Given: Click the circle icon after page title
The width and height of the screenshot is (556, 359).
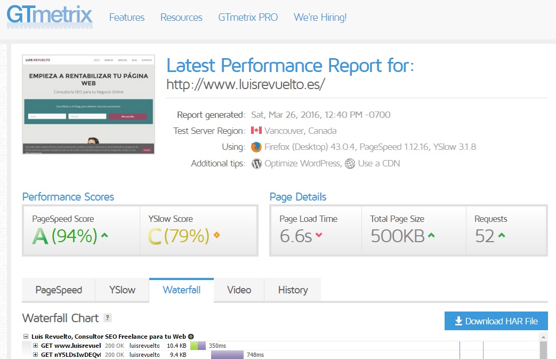Looking at the screenshot, I should click(191, 336).
